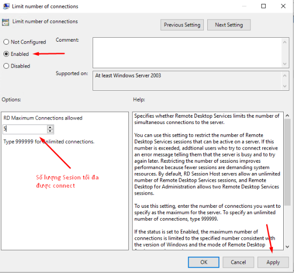Click the Help panel scrollbar thumb
The image size is (294, 273).
coord(287,162)
